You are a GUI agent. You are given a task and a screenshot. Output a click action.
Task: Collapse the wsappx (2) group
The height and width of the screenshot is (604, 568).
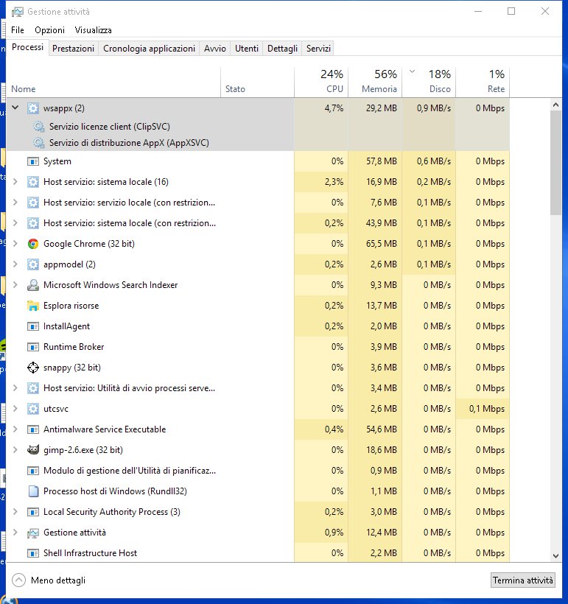click(x=15, y=108)
